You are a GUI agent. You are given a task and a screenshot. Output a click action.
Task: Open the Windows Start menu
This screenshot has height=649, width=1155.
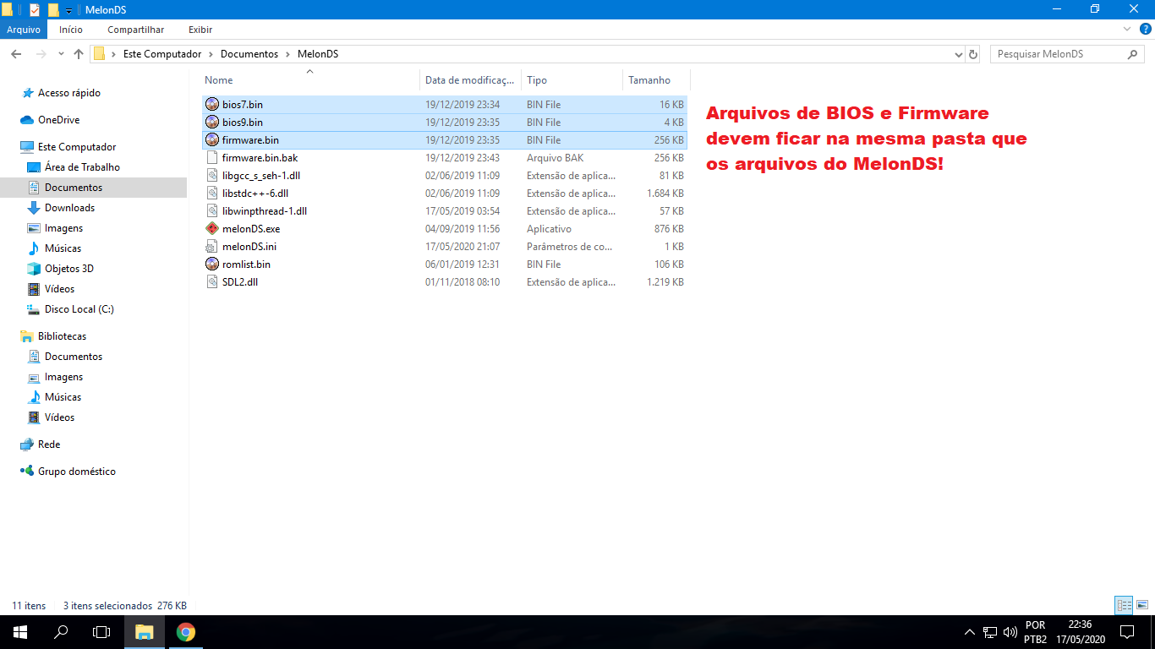pos(18,631)
